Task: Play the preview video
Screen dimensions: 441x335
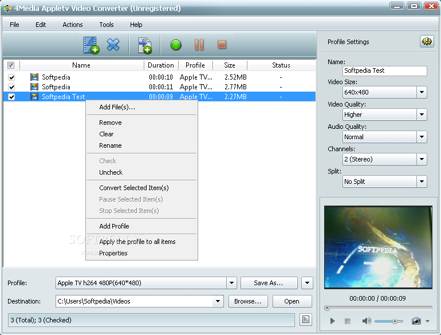Action: [x=332, y=321]
